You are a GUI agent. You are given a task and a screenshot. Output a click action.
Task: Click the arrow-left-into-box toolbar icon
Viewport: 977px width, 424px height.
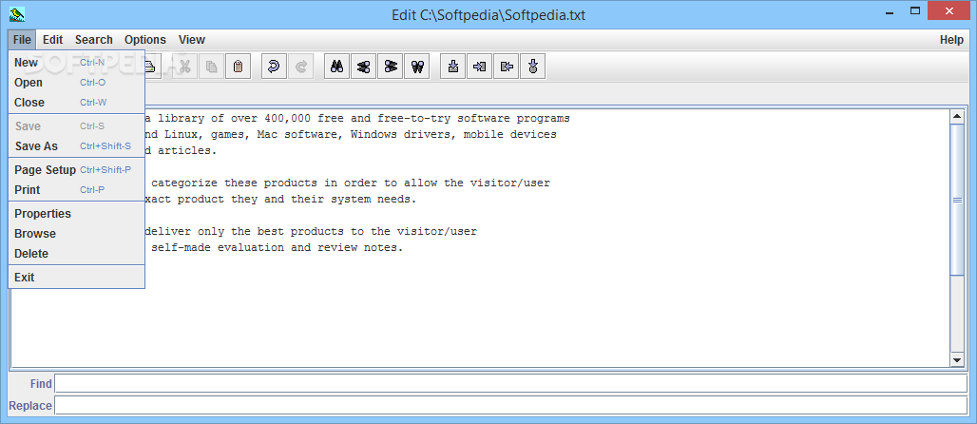(507, 67)
